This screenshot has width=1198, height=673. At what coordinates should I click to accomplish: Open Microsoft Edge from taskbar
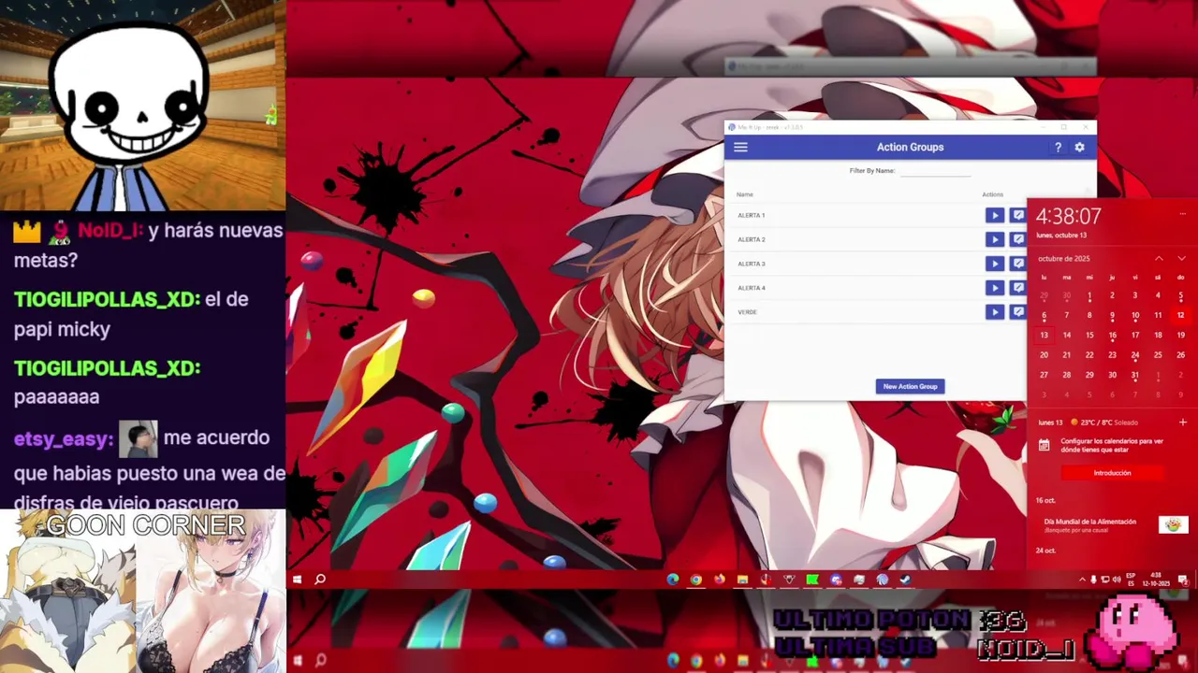coord(673,580)
